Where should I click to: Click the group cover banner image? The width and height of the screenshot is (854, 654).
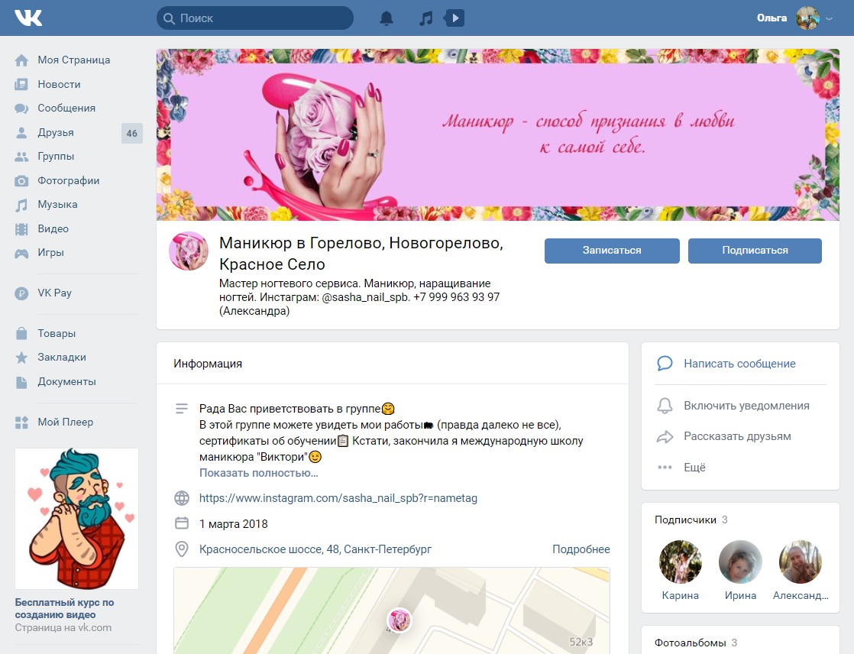click(x=498, y=134)
